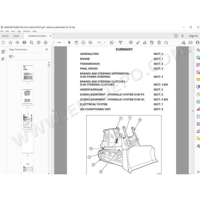Select page 1 thumbnail
This screenshot has height=200, width=200.
click(x=27, y=73)
